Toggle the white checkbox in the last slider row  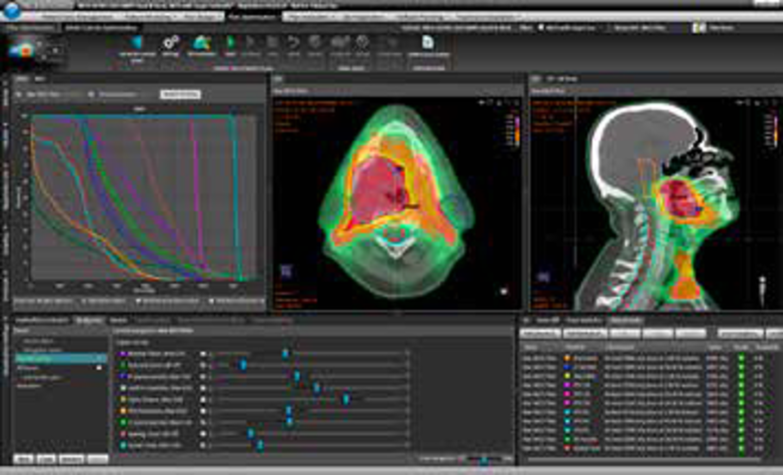point(203,445)
